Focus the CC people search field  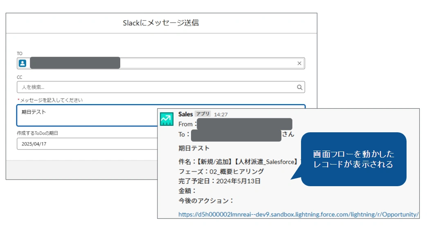[x=161, y=87]
